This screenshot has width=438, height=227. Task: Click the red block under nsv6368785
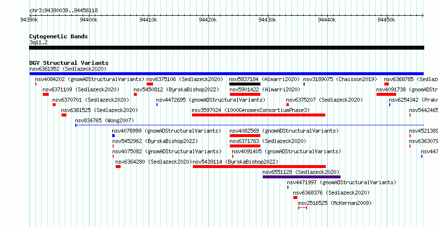point(387,84)
